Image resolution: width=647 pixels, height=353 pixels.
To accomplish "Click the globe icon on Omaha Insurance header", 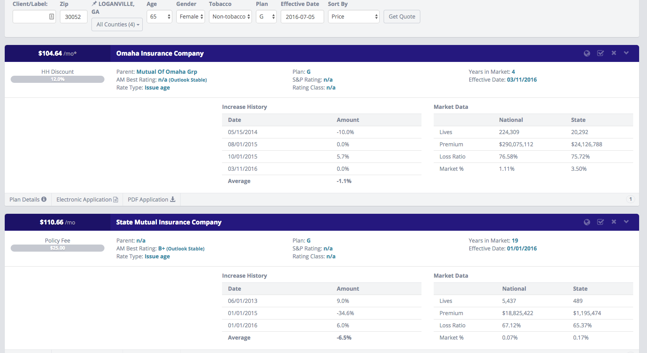I will tap(587, 53).
